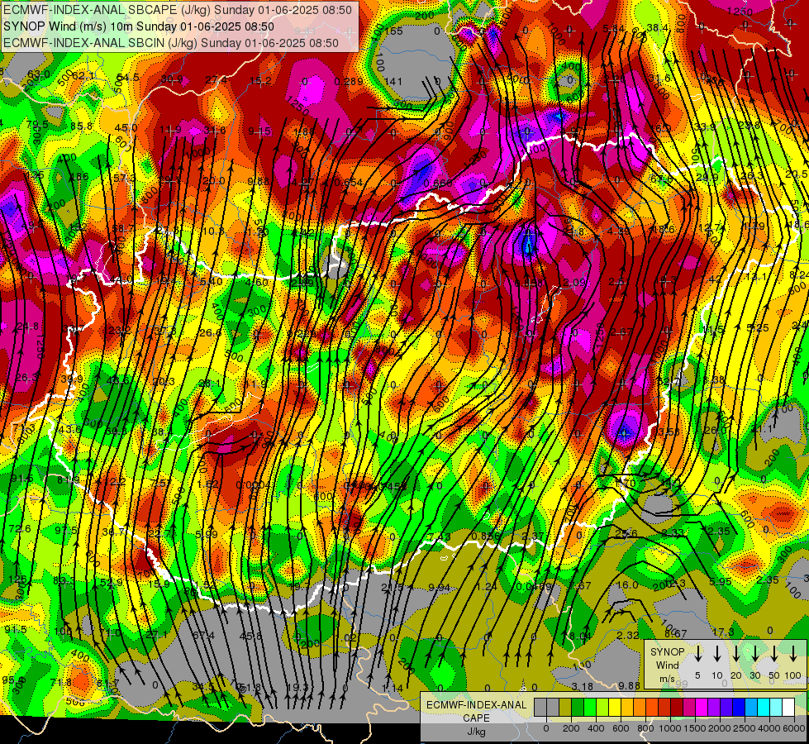
Task: Click the 71.8 map value
Action: click(x=61, y=683)
